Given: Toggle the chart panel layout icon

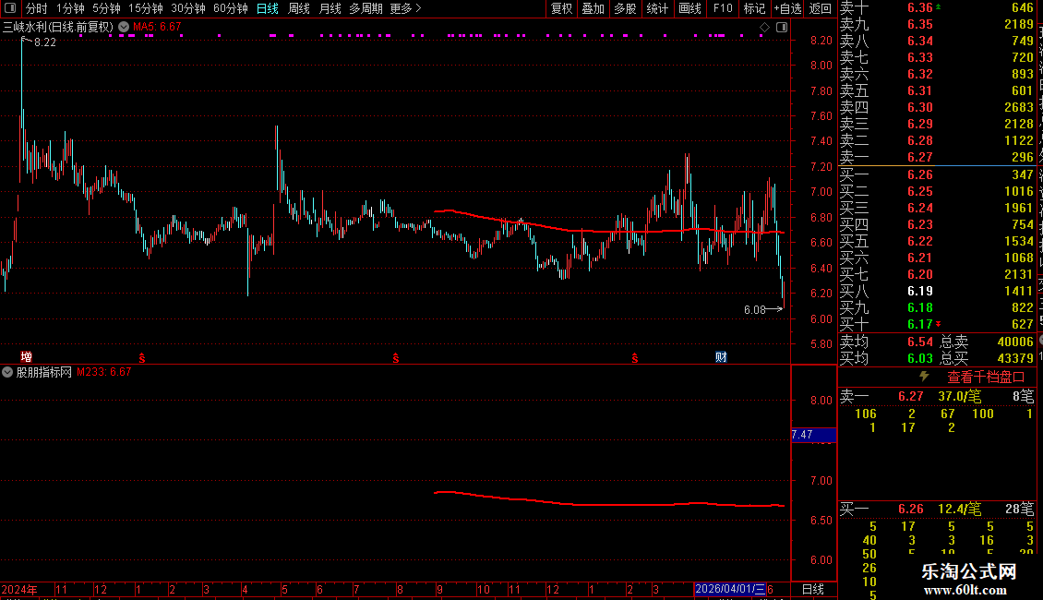Looking at the screenshot, I should click(782, 28).
